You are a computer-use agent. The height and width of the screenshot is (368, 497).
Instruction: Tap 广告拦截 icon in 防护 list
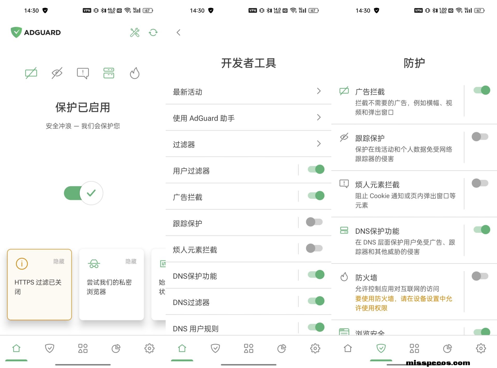click(344, 91)
